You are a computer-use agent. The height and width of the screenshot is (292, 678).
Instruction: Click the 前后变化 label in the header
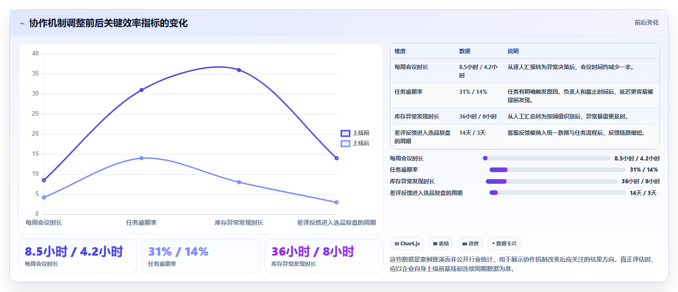[646, 22]
